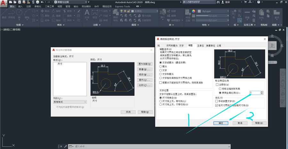Open the 插入 ribbon tab
The image size is (288, 149).
pos(20,6)
